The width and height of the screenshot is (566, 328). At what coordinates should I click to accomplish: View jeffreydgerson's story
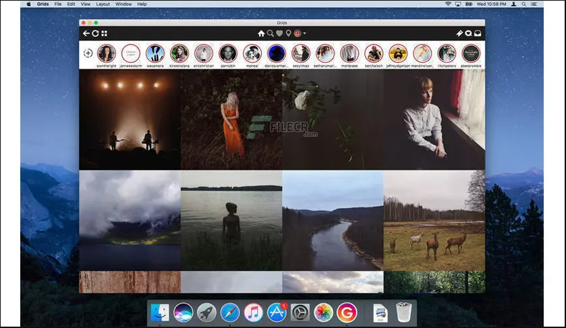pos(398,53)
